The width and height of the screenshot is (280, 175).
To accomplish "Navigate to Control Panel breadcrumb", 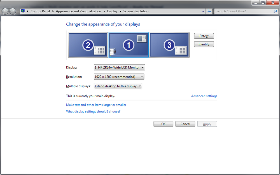I will pyautogui.click(x=40, y=11).
